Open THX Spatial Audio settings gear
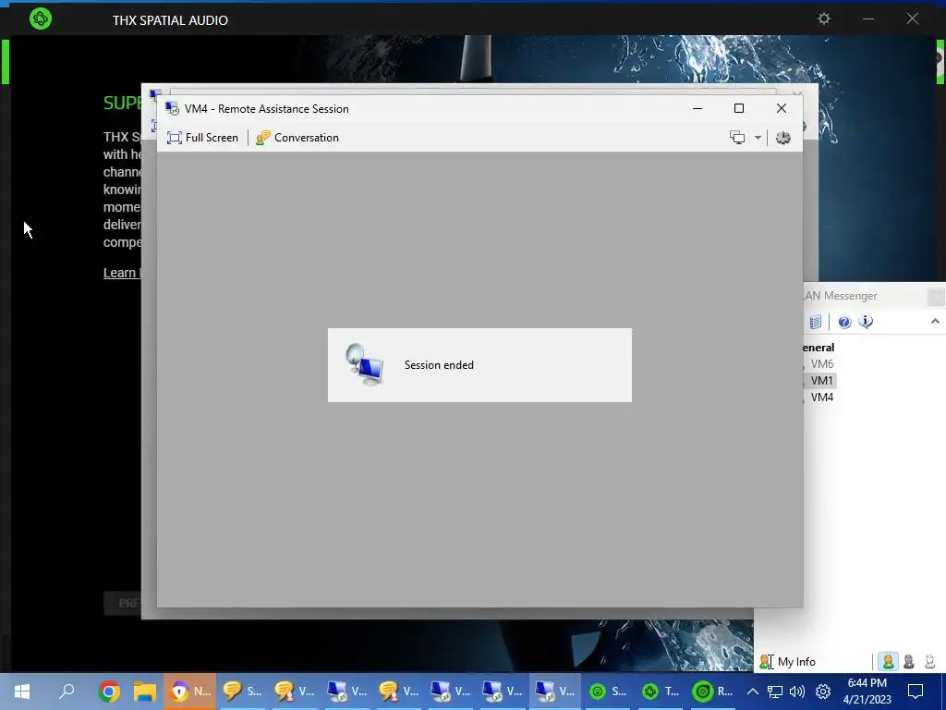This screenshot has width=946, height=710. [823, 18]
